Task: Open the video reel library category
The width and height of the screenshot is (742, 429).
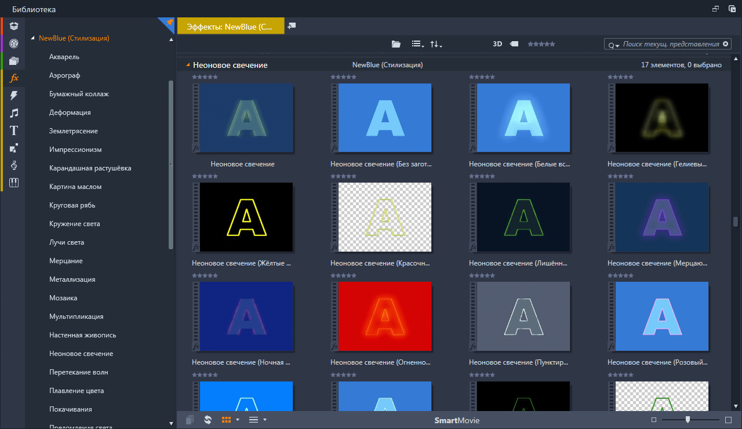Action: click(x=14, y=43)
